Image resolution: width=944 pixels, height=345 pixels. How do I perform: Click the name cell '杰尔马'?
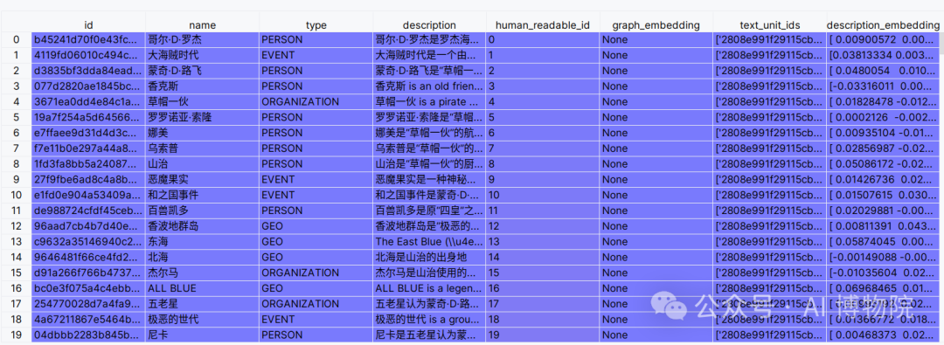202,273
